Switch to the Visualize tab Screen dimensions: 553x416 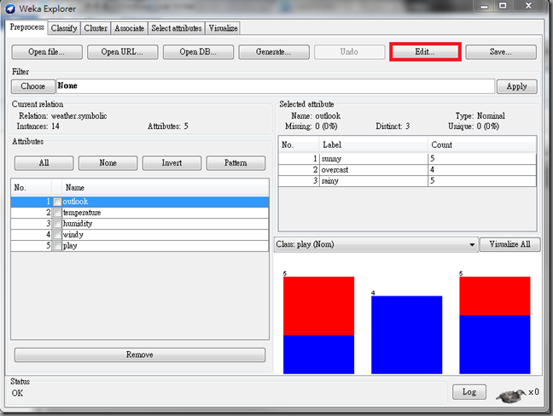tap(223, 28)
